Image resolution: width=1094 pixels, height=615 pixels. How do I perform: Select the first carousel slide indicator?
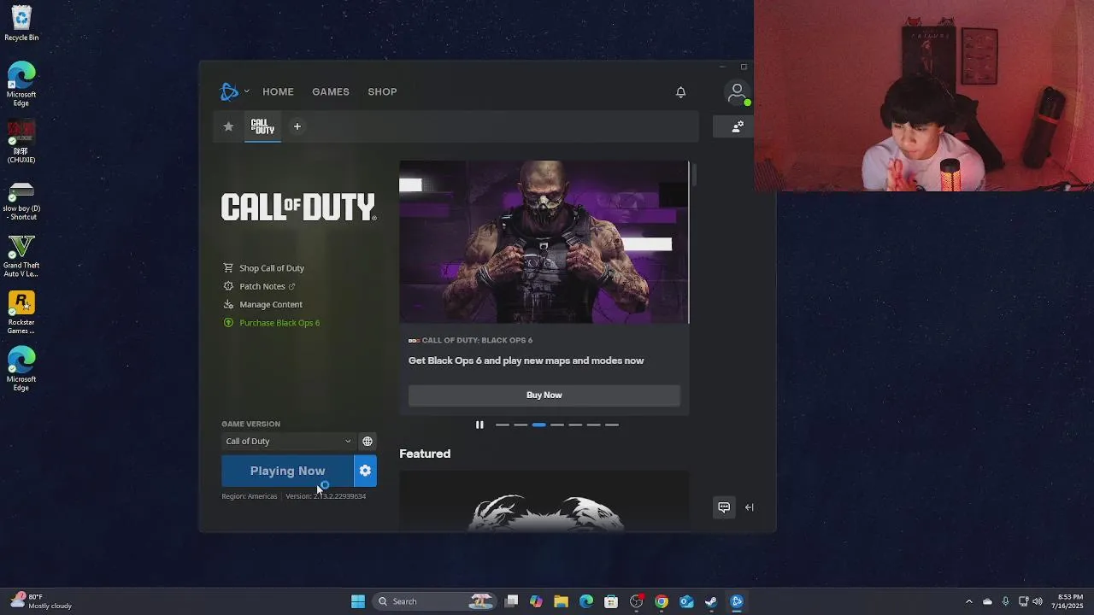503,425
